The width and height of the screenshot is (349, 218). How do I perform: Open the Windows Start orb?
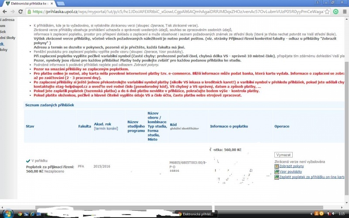pos(7,214)
